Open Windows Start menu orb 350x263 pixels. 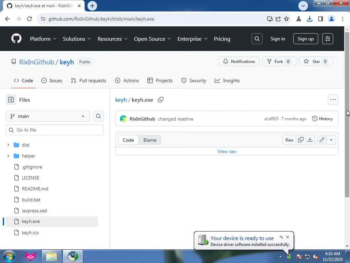point(9,256)
